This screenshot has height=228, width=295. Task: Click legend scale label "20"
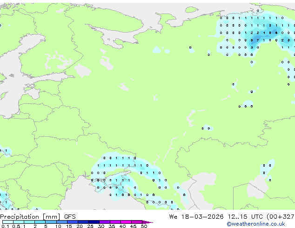point(80,226)
